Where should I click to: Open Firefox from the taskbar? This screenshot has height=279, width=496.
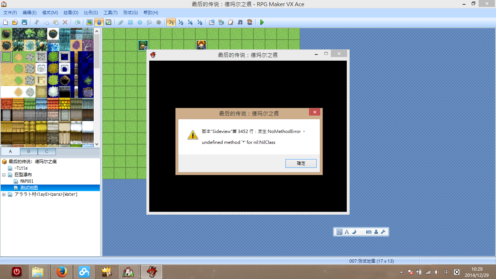[x=62, y=272]
